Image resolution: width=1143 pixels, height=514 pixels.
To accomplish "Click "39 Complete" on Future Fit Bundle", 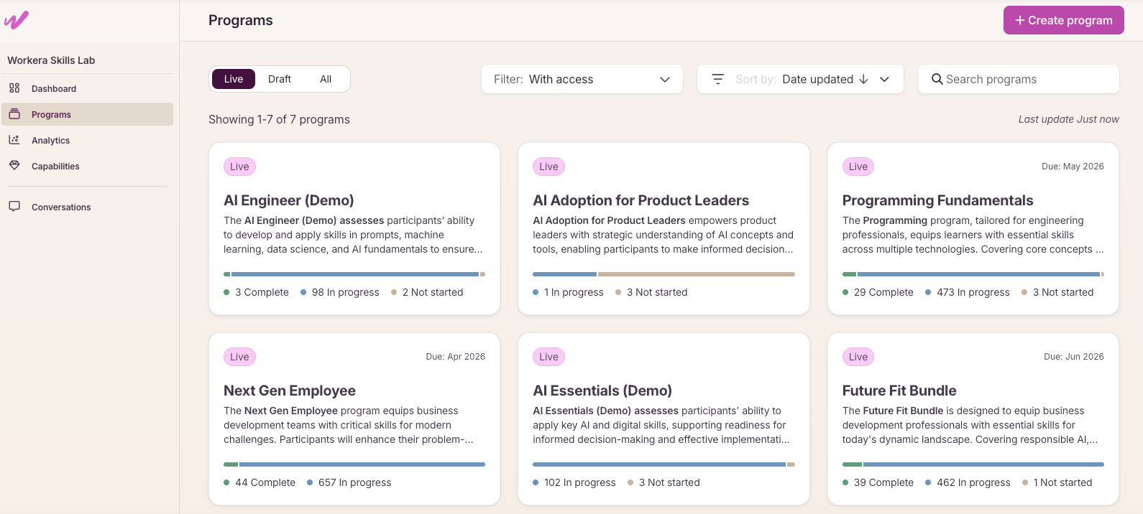I will click(x=883, y=482).
